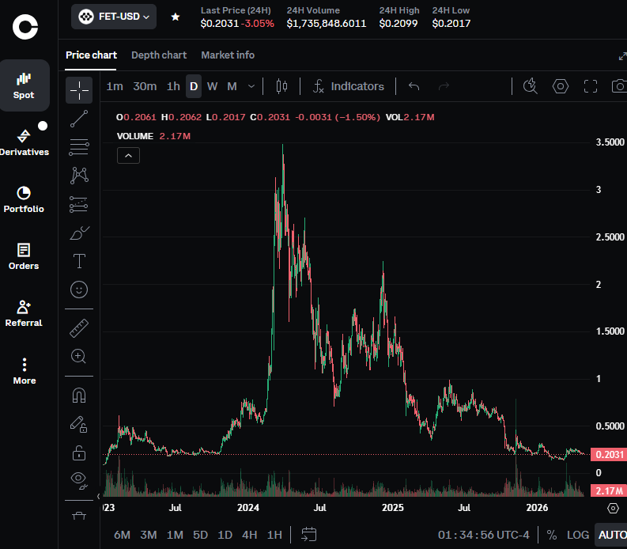Click the undo arrow

pos(414,86)
